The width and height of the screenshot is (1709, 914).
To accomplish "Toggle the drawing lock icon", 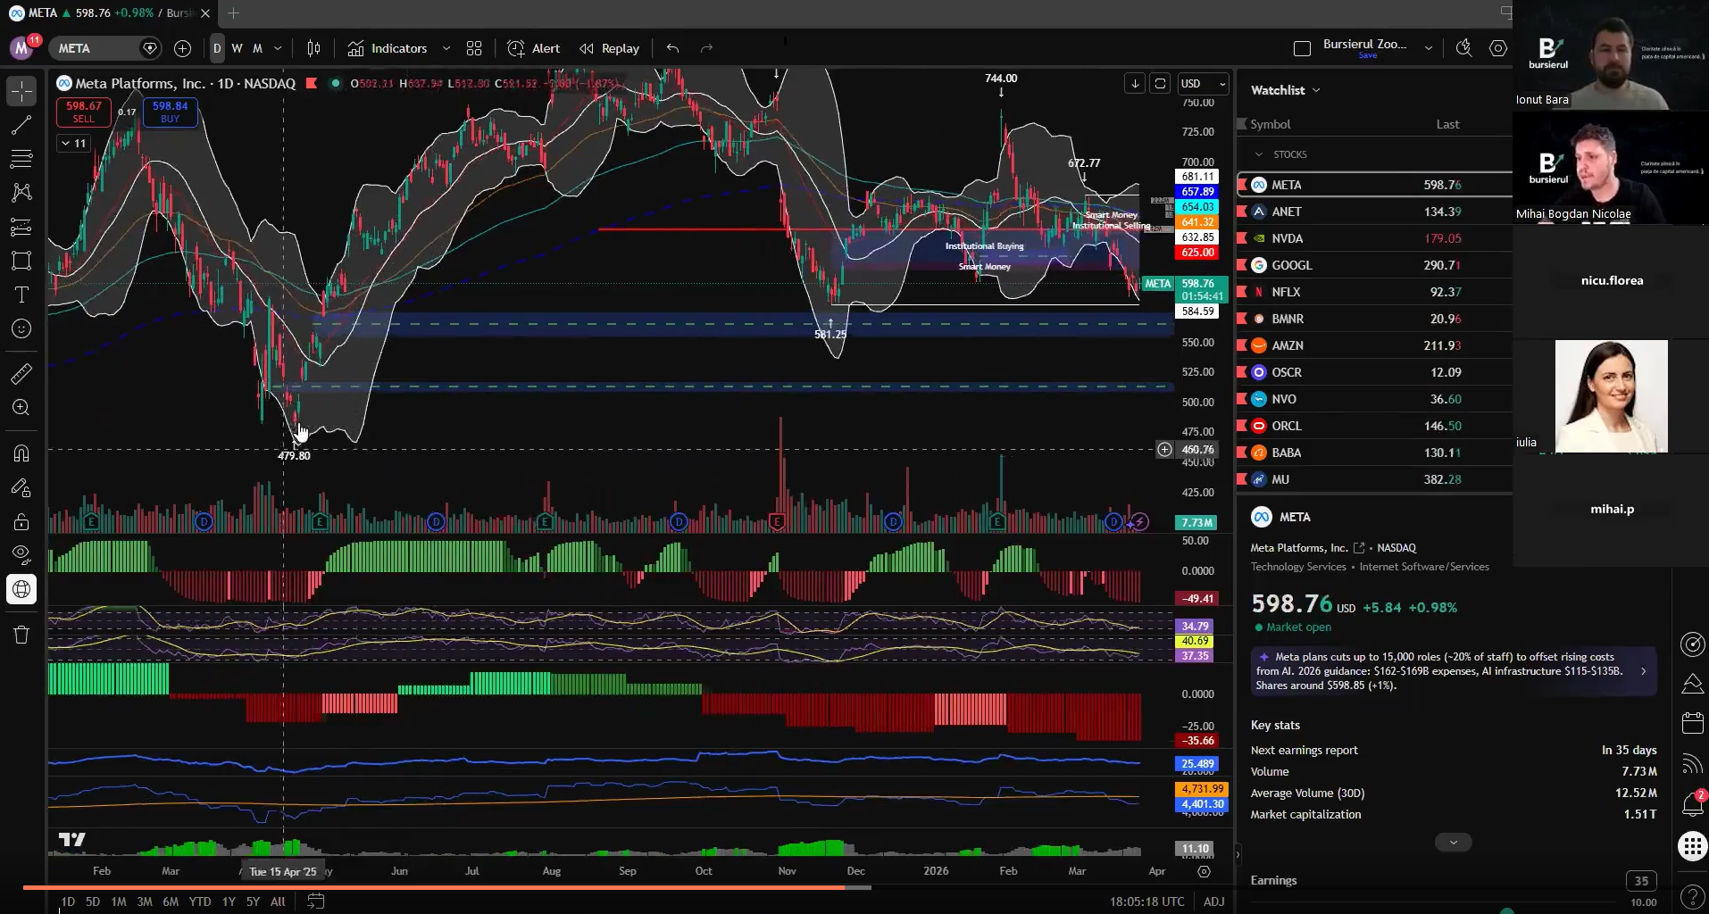I will click(x=21, y=521).
